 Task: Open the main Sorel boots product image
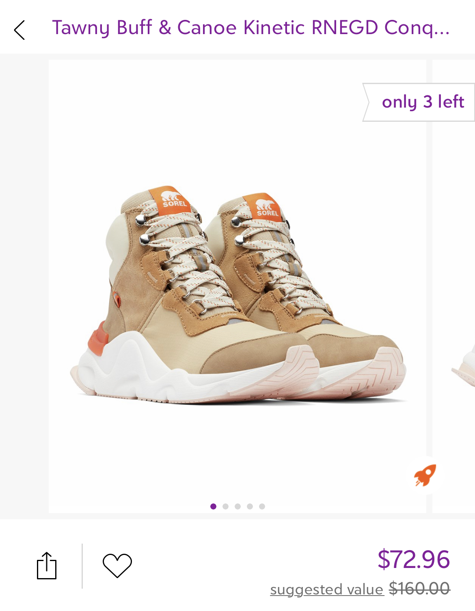[237, 286]
